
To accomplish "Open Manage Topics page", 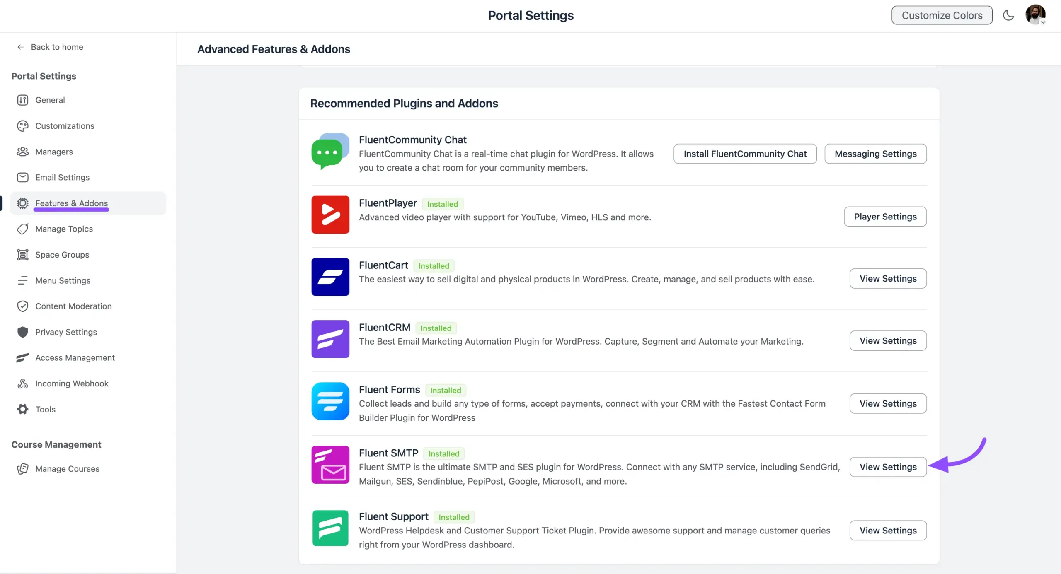I will [88, 229].
